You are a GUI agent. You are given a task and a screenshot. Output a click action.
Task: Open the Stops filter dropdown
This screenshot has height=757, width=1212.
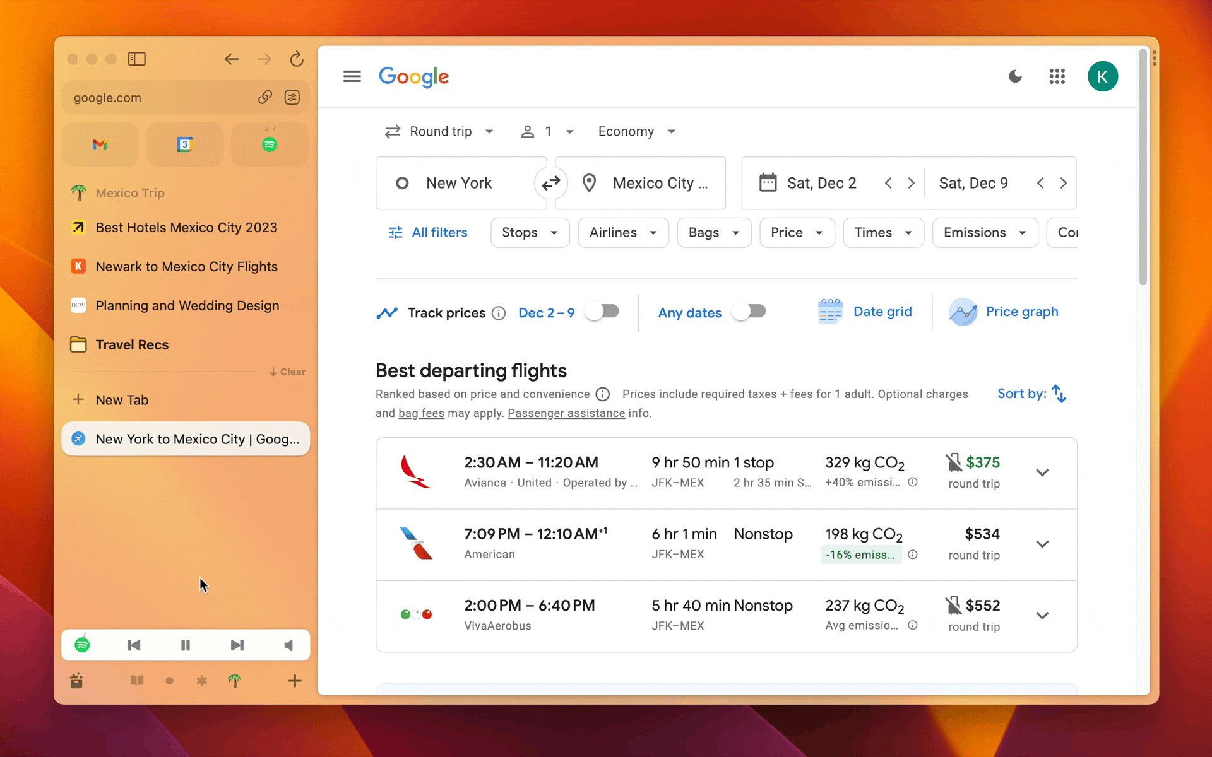coord(530,233)
